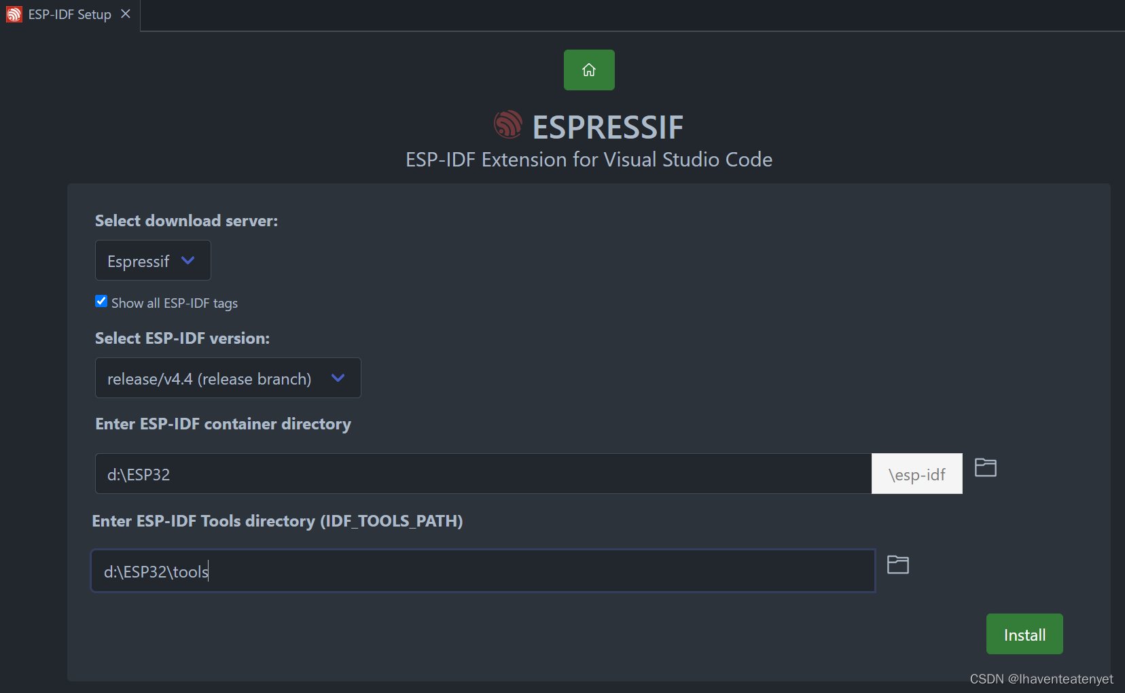This screenshot has height=693, width=1125.
Task: Click the \esp-idf path suffix button
Action: tap(916, 474)
